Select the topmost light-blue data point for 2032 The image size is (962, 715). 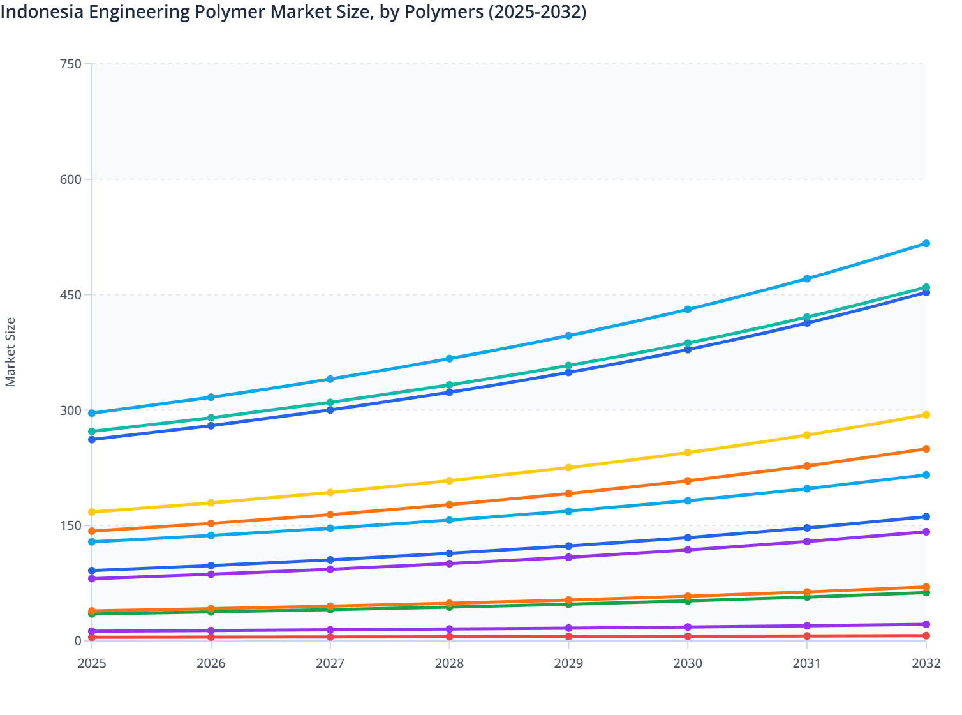(x=926, y=243)
